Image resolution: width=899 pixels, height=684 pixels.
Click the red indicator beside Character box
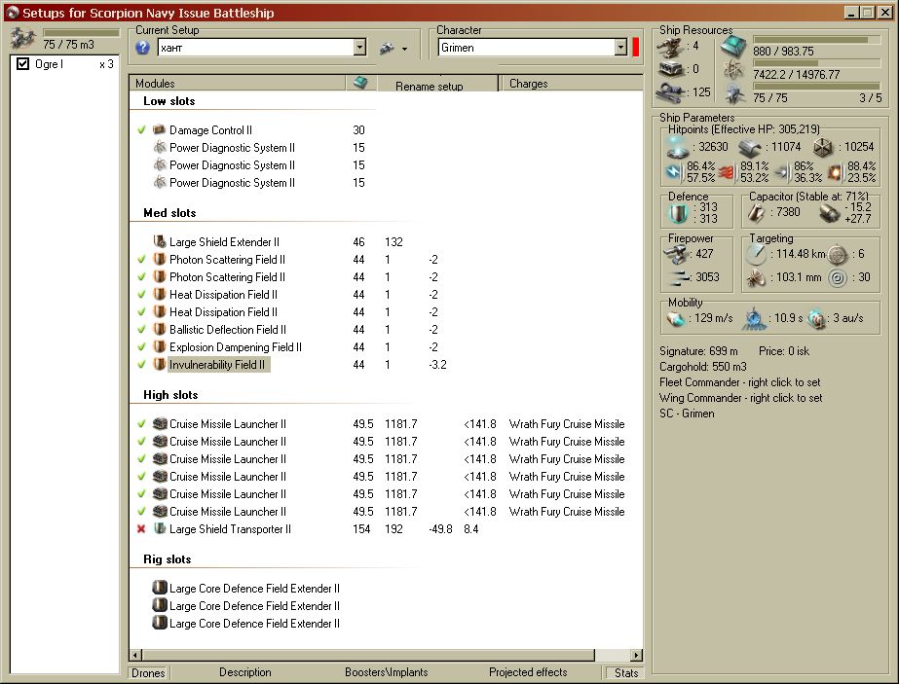click(x=635, y=48)
